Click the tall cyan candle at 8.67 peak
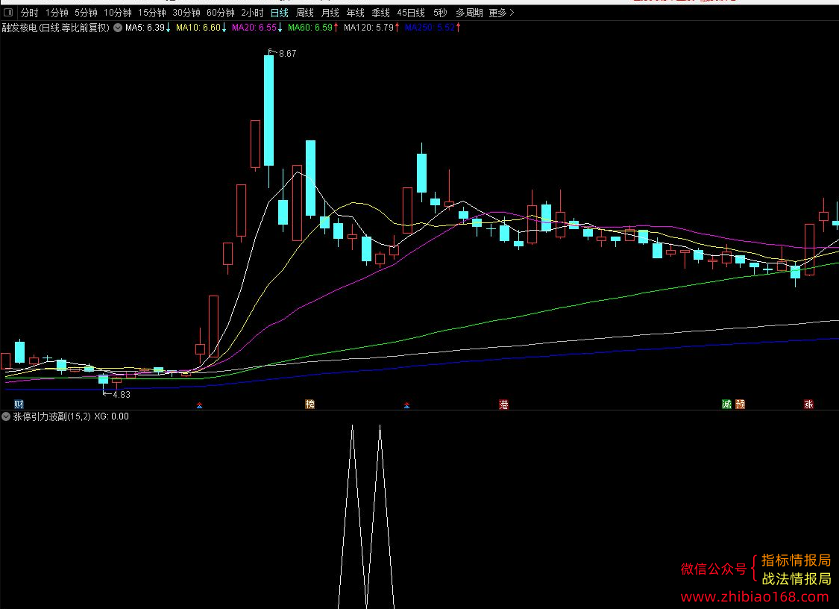This screenshot has height=609, width=839. pos(268,110)
